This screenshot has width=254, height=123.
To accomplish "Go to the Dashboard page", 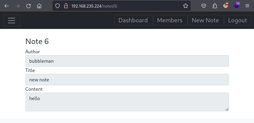I will tap(133, 20).
